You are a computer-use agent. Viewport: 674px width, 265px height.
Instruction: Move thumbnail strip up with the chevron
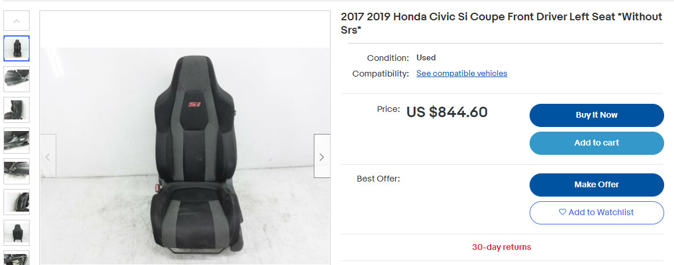[x=17, y=21]
